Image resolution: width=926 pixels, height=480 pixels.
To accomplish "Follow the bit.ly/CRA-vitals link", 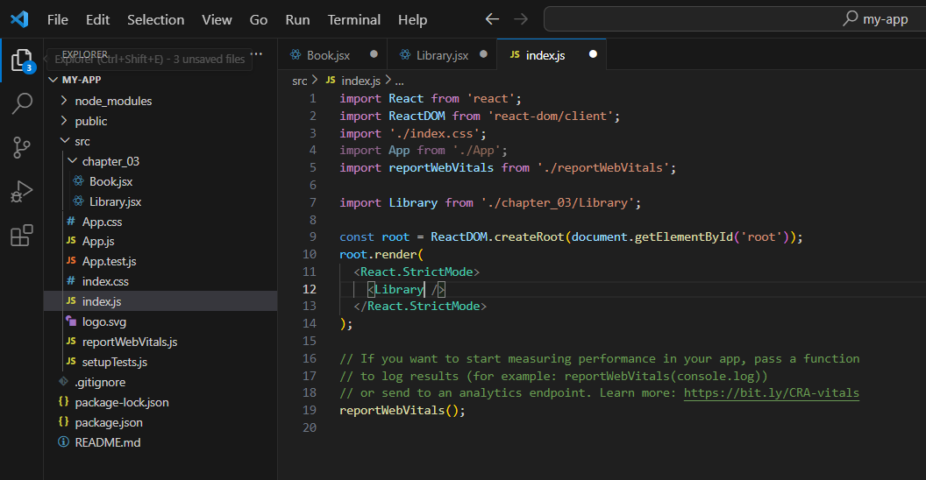I will click(x=771, y=392).
